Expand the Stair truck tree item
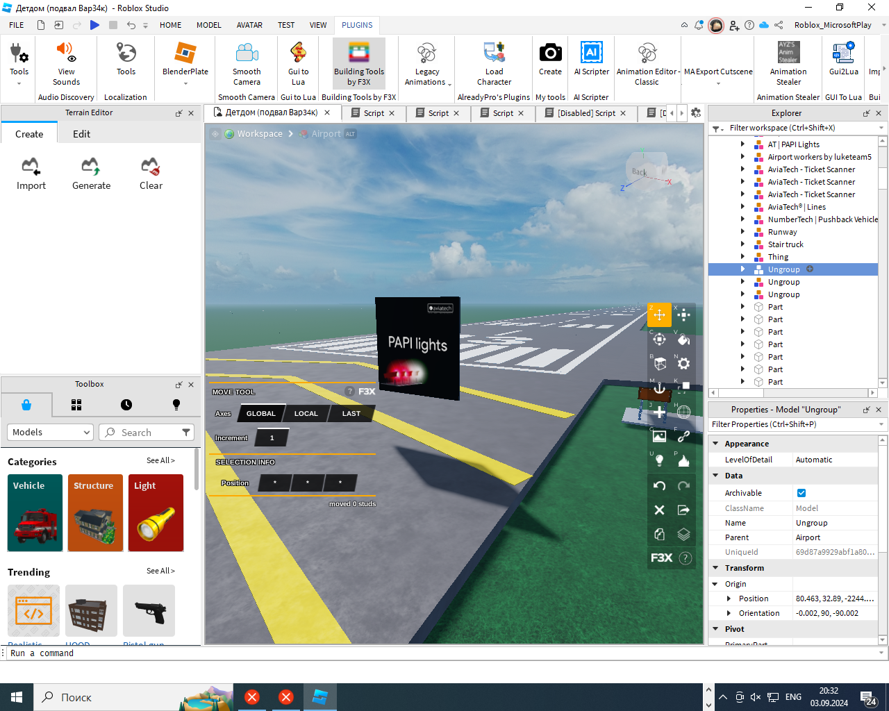This screenshot has height=711, width=889. coord(742,244)
